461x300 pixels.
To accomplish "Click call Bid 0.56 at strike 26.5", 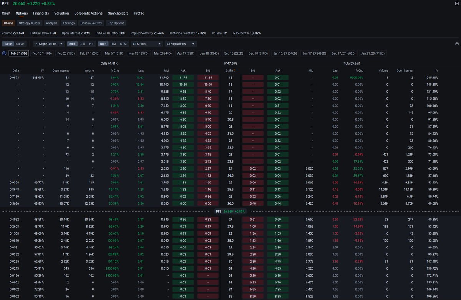I will tap(208, 204).
